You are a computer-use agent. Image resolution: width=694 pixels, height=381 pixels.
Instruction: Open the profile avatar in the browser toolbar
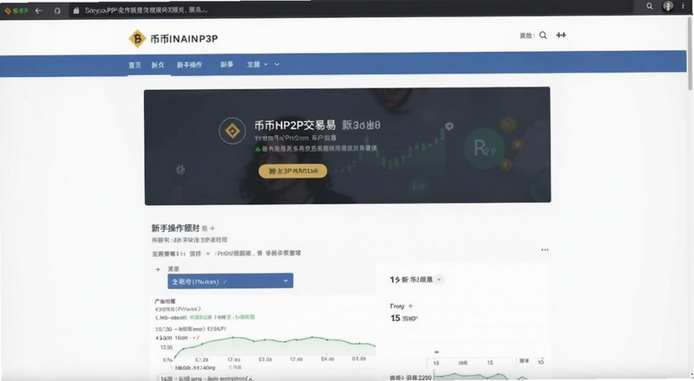(667, 6)
